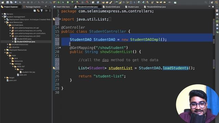This screenshot has width=219, height=123.
Task: Expand the Libraries node
Action: click(x=8, y=47)
